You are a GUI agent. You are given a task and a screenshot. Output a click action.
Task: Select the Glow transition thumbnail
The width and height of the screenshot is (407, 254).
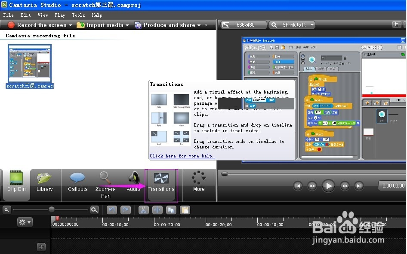(x=181, y=118)
